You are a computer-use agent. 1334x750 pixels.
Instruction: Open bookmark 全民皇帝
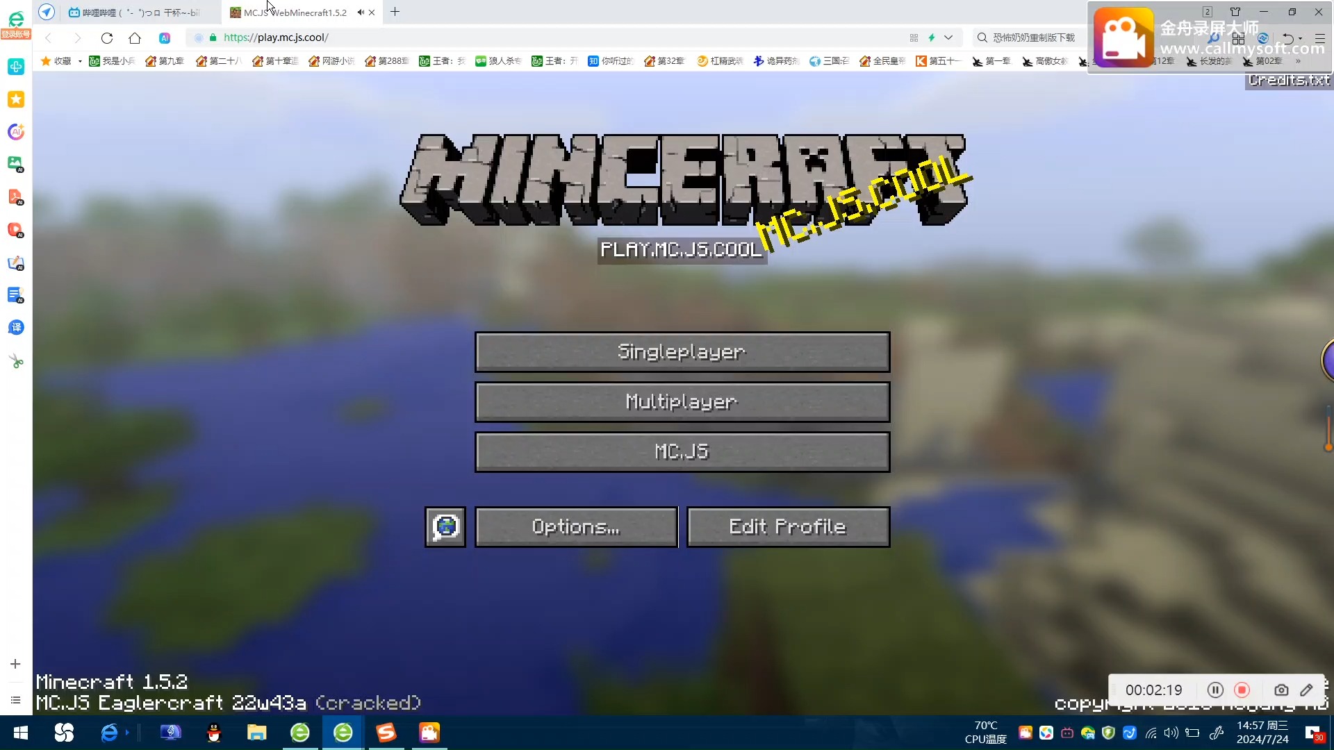coord(882,61)
